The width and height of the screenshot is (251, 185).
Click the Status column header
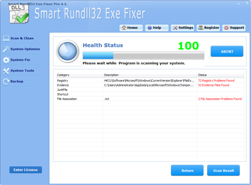(x=220, y=75)
